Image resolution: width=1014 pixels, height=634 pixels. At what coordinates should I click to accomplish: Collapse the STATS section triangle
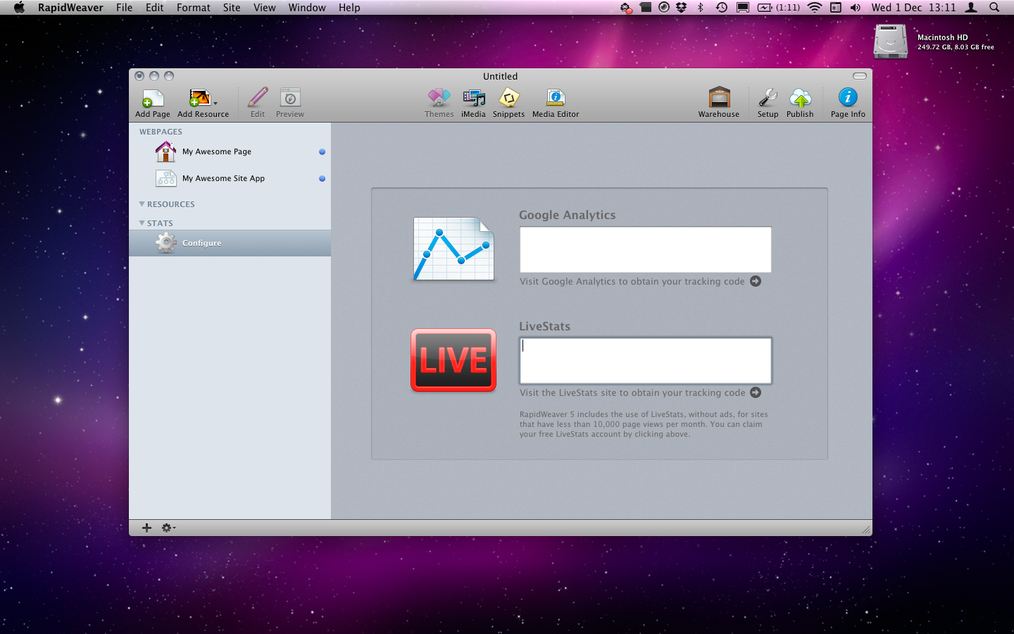point(142,223)
